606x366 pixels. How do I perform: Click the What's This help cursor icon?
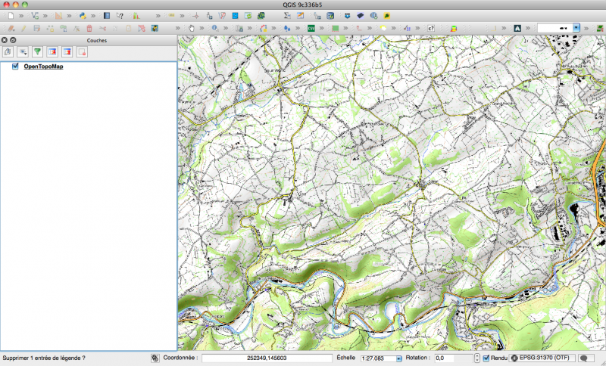coord(120,15)
